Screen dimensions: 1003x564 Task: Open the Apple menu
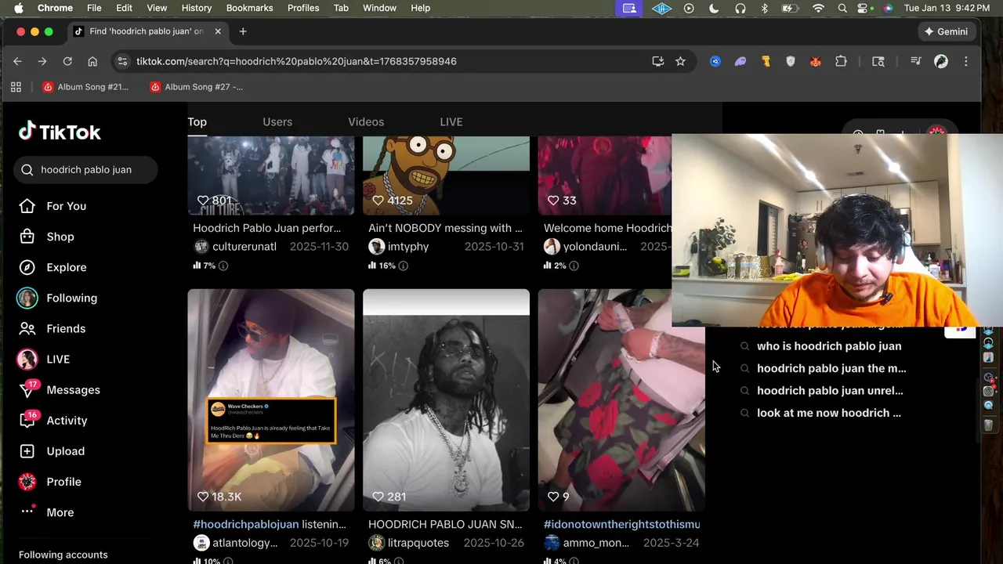click(19, 8)
